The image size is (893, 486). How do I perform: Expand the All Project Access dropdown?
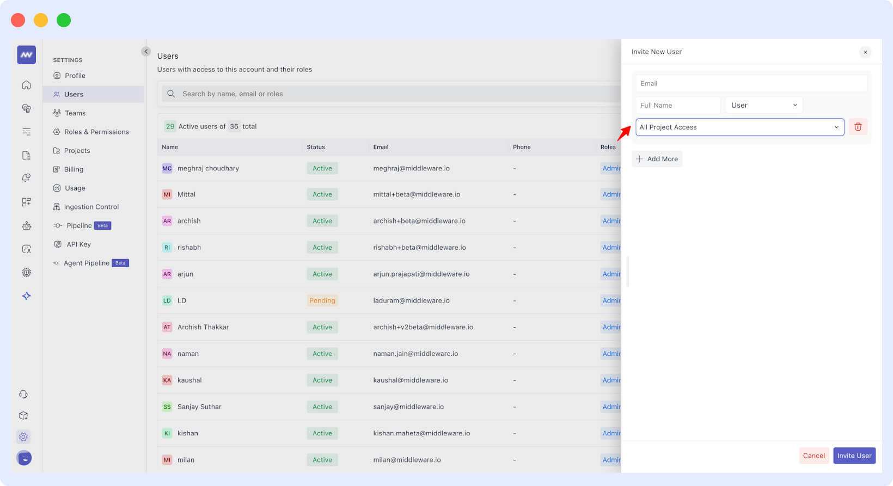click(x=739, y=127)
